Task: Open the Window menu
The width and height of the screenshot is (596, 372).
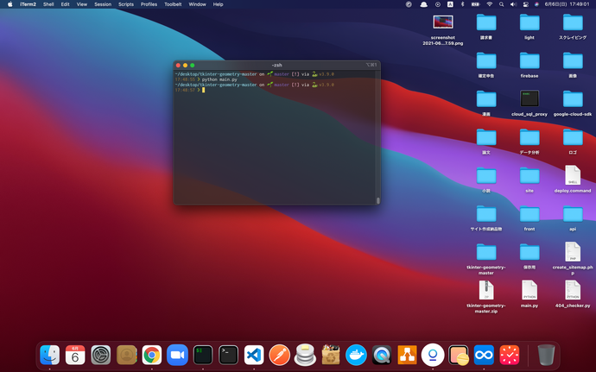Action: (x=197, y=4)
